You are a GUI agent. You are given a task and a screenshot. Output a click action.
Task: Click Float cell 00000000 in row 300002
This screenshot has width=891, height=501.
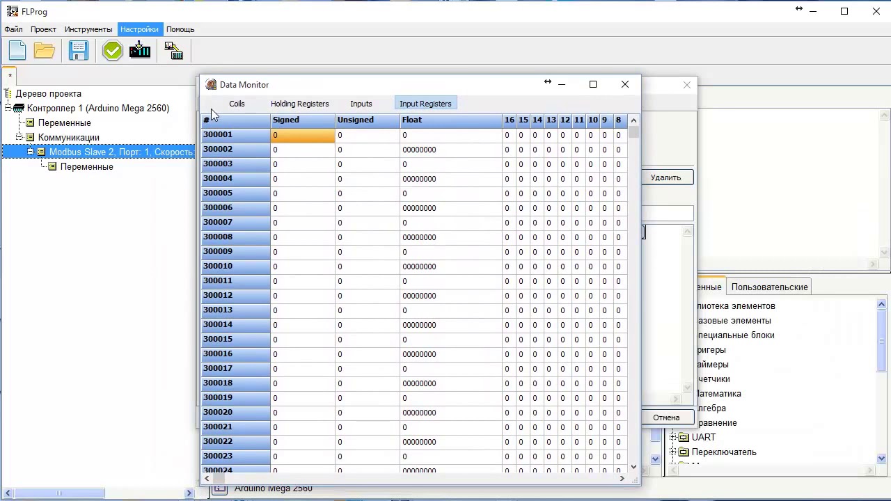(451, 150)
